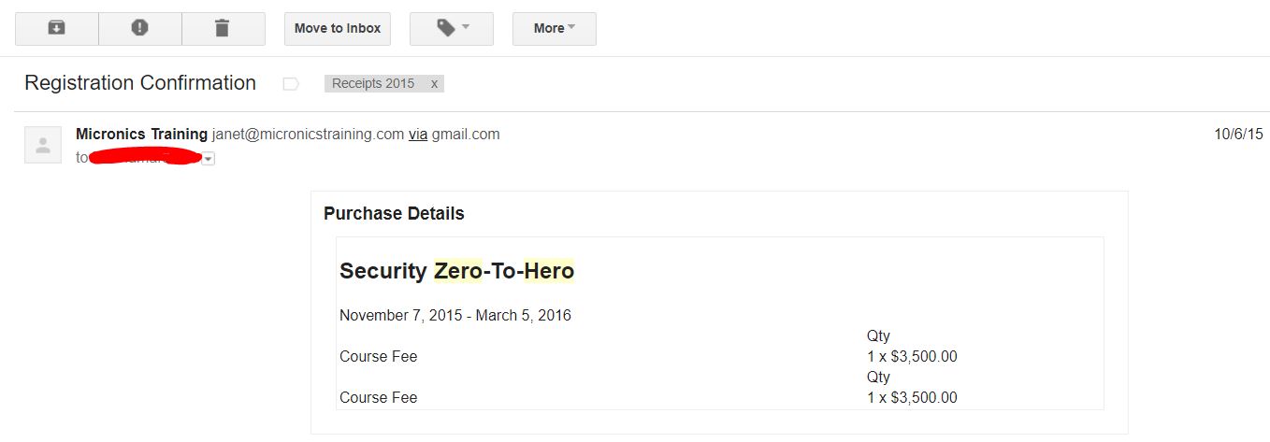Archive this email with the archive icon
Image resolution: width=1270 pixels, height=442 pixels.
tap(57, 28)
